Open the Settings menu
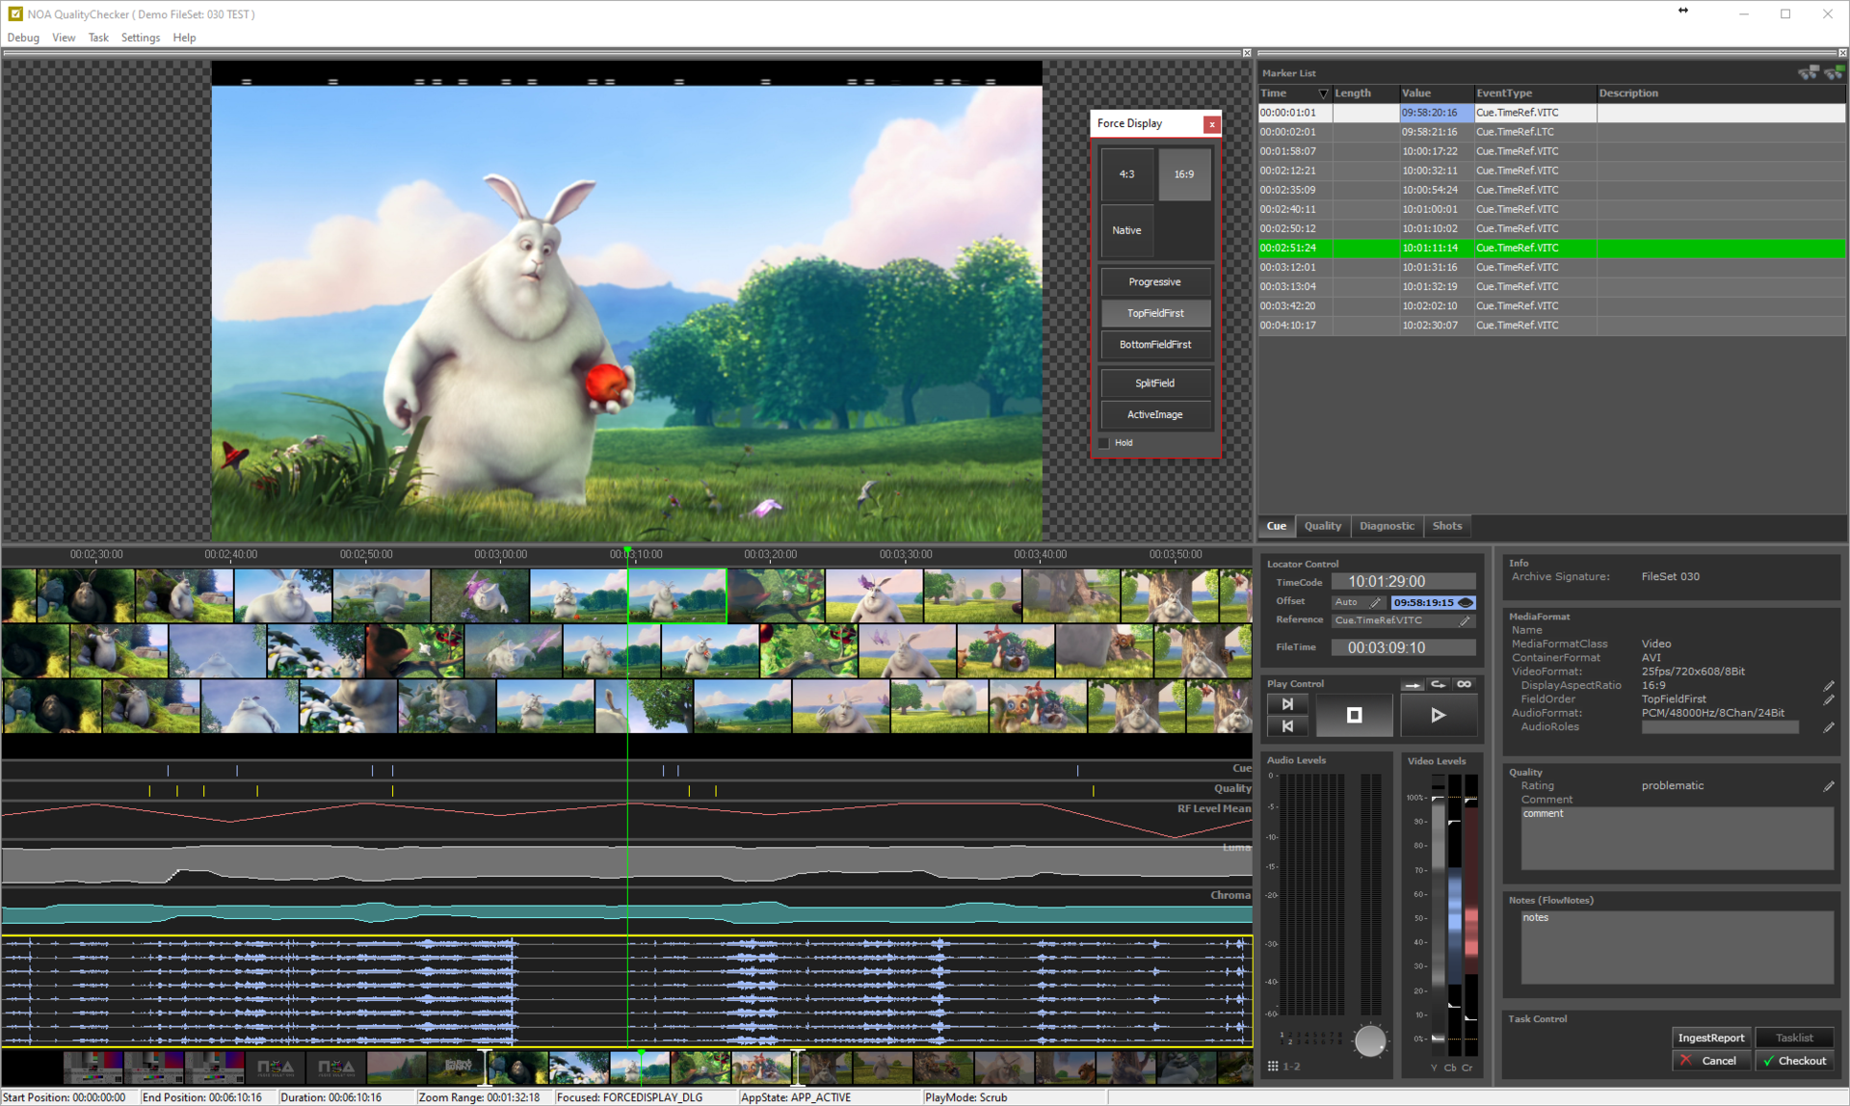 (141, 38)
